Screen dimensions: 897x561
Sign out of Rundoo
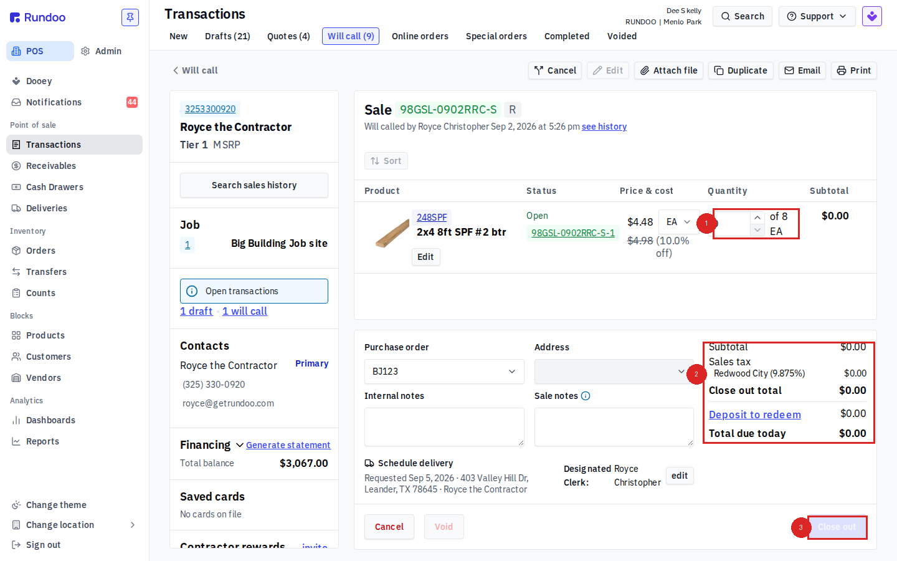tap(44, 545)
